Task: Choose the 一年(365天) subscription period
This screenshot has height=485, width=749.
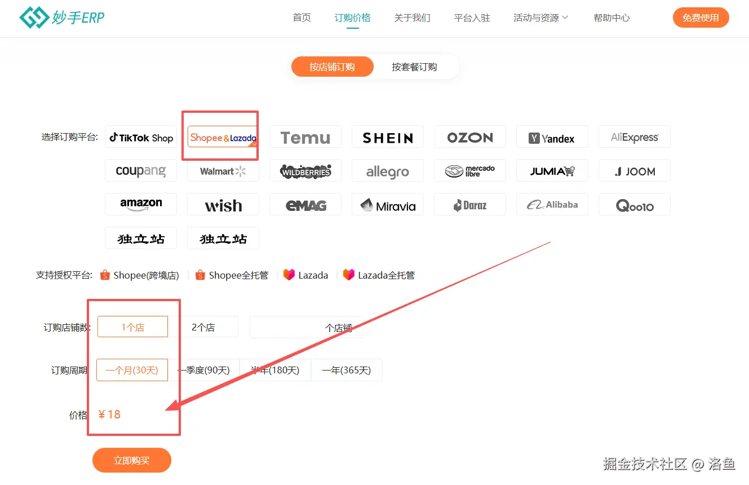Action: 347,371
